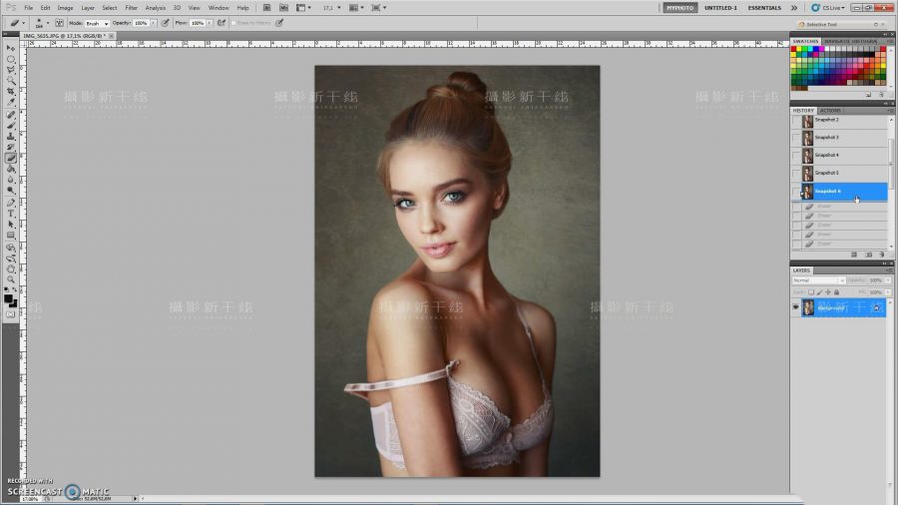
Task: Switch to the ESSENTIALS workspace
Action: (x=764, y=8)
